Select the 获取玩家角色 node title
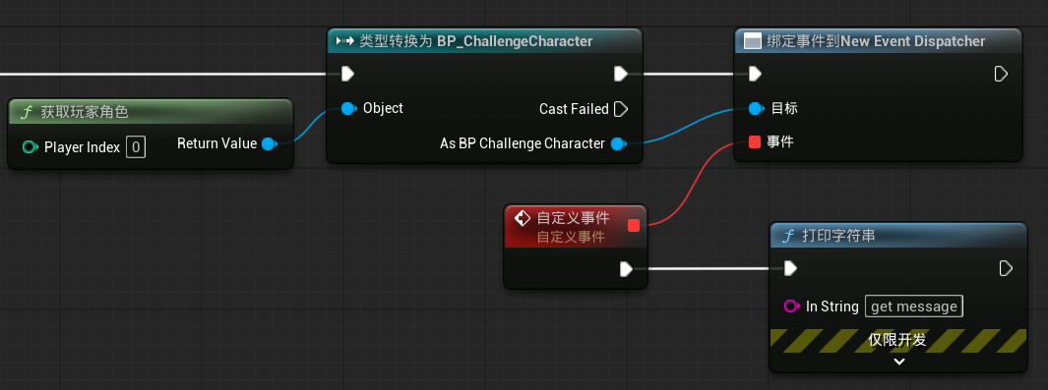The height and width of the screenshot is (390, 1048). [85, 112]
